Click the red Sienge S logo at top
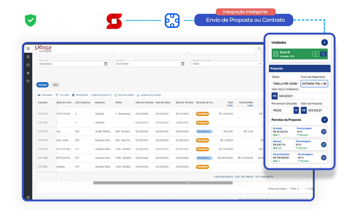The height and width of the screenshot is (210, 341). tap(114, 21)
